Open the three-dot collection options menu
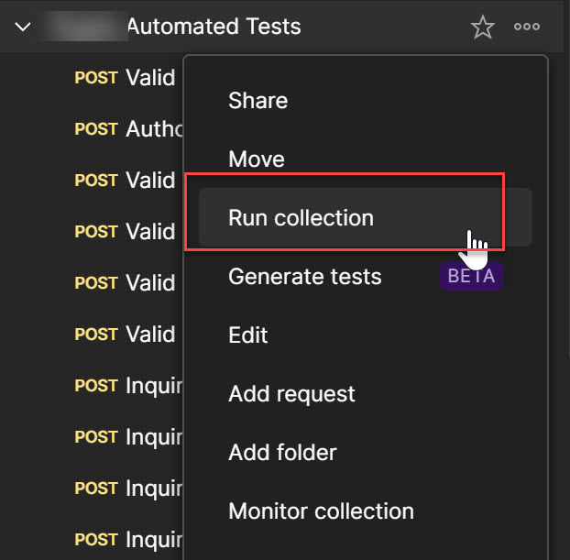570x560 pixels. 527,27
